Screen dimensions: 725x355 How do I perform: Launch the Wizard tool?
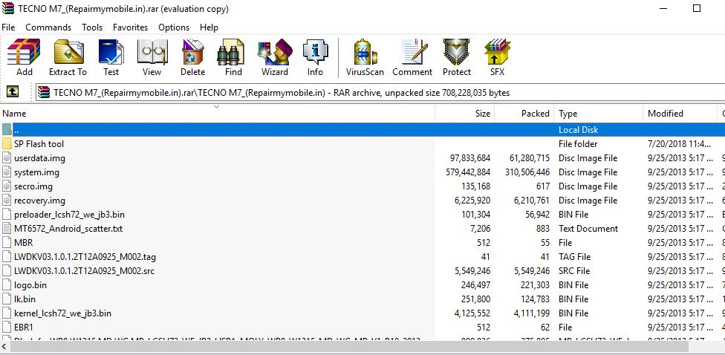pyautogui.click(x=274, y=58)
